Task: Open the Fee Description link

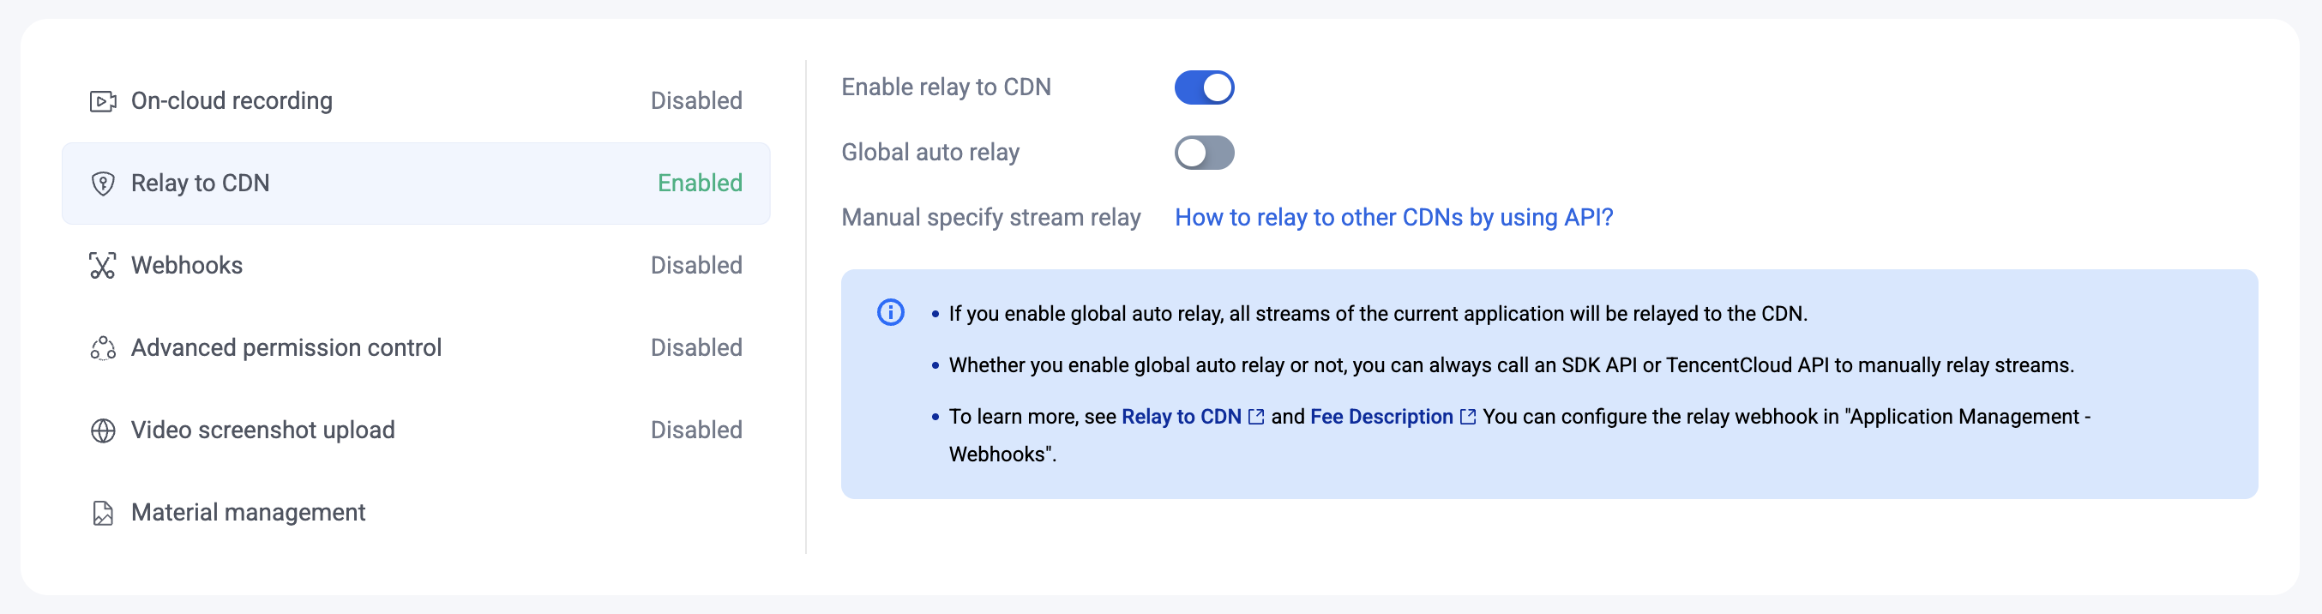Action: (x=1381, y=417)
